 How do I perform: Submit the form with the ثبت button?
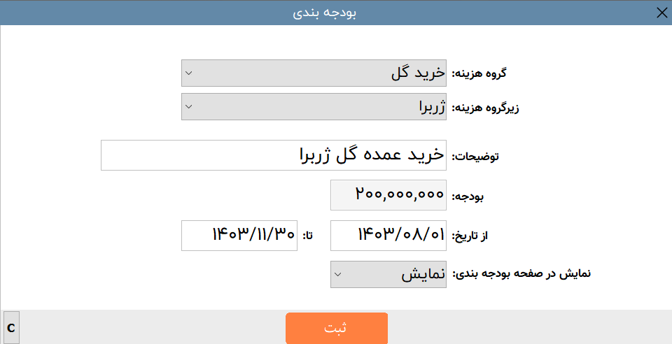point(337,328)
